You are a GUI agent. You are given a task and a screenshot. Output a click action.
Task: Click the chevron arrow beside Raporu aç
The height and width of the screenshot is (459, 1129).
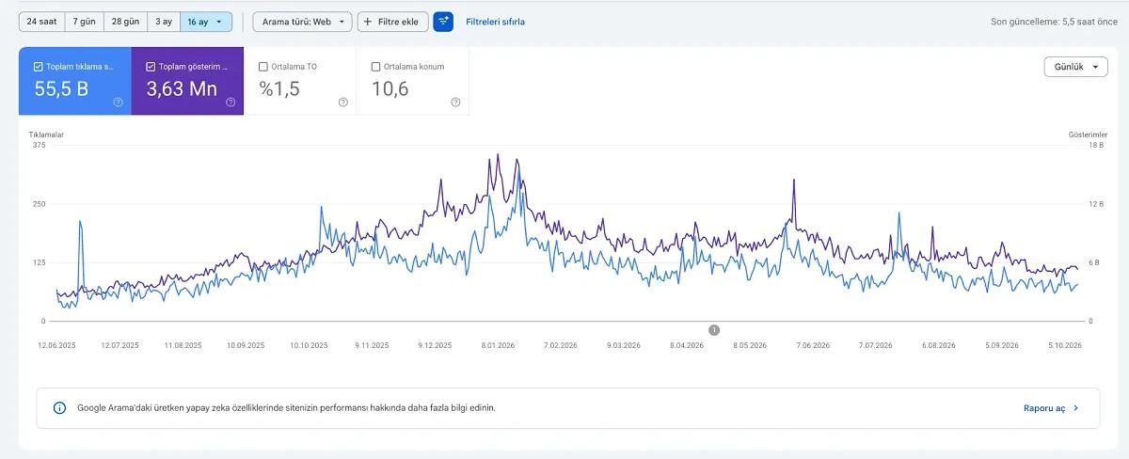point(1075,408)
